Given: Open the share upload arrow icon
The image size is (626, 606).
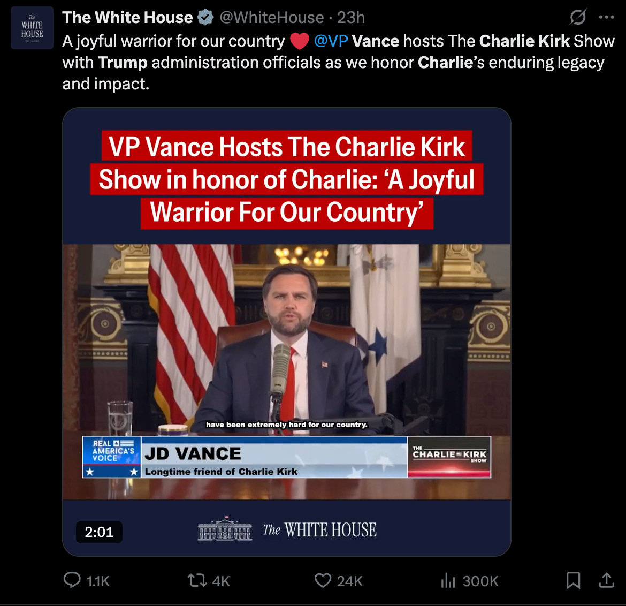Looking at the screenshot, I should (x=606, y=580).
